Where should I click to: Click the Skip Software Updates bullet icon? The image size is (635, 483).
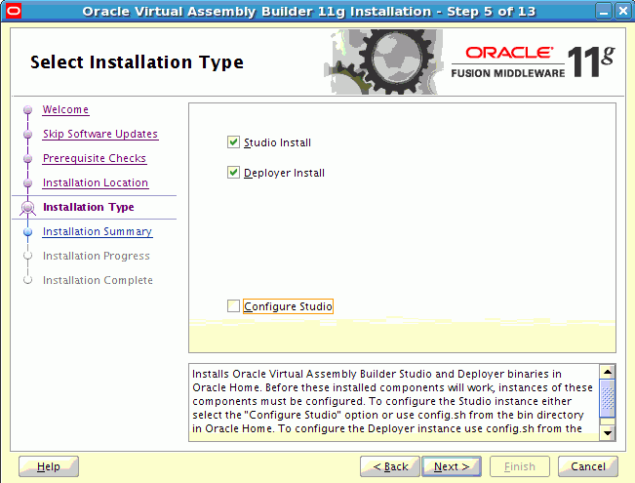[28, 134]
